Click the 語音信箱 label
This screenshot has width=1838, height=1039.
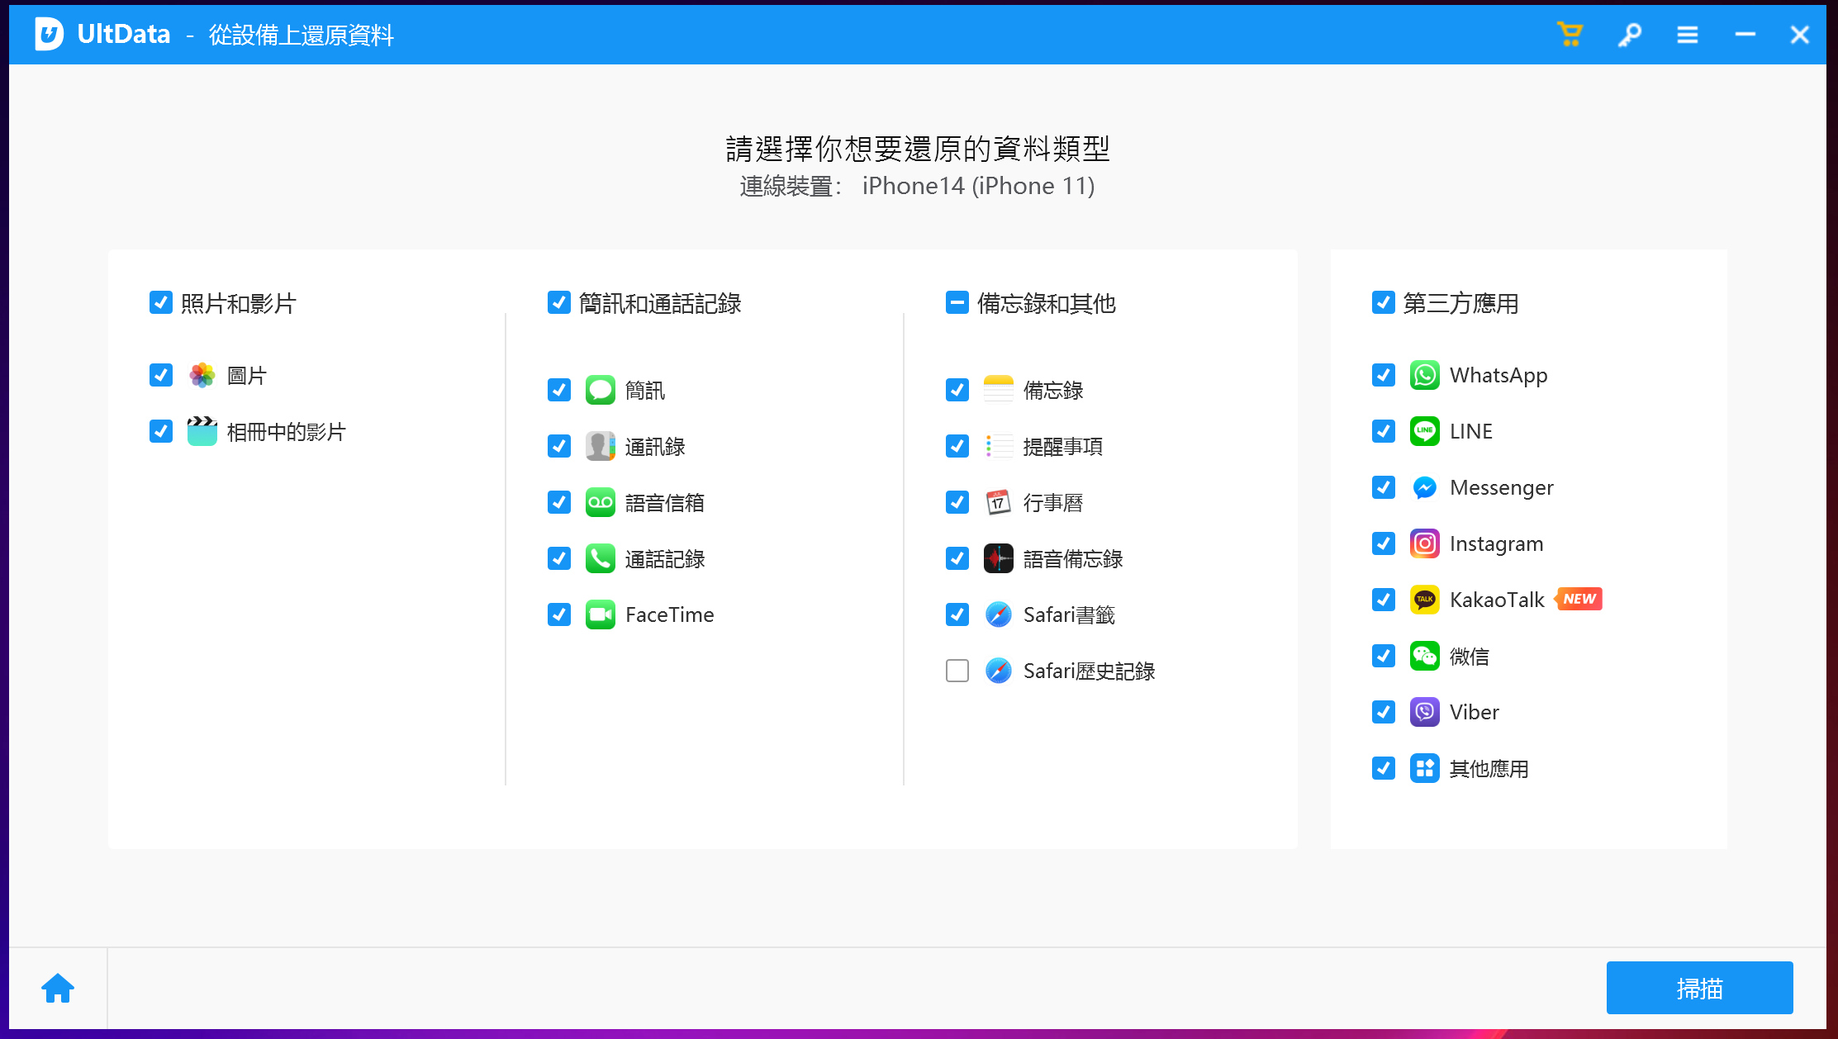[665, 502]
